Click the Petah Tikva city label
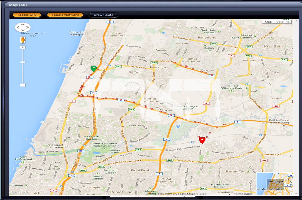Image resolution: width=302 pixels, height=200 pixels. click(237, 171)
